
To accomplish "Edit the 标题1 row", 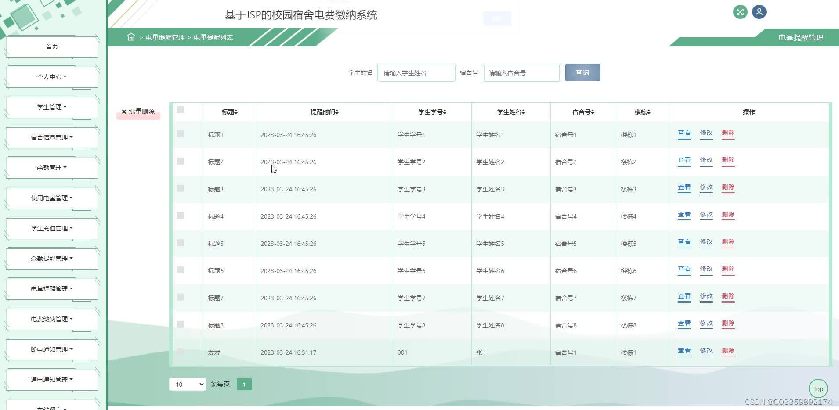I will tap(706, 133).
